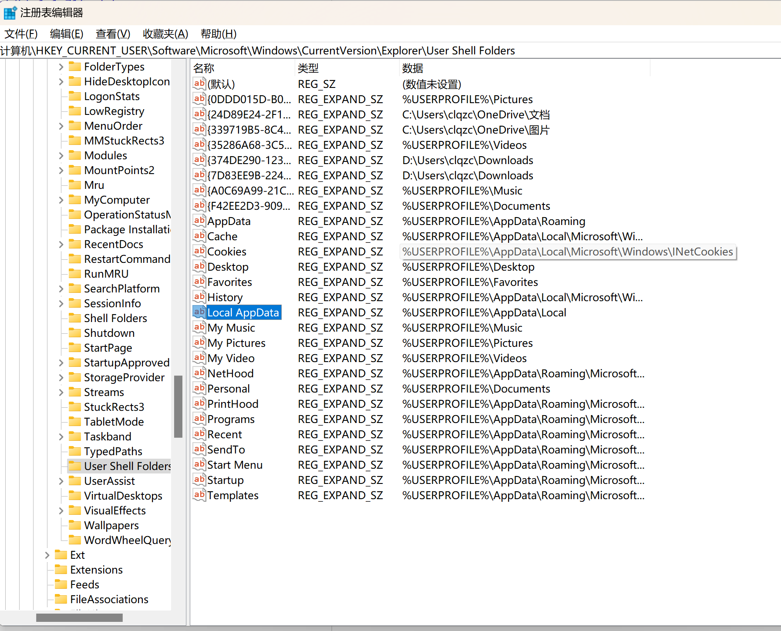781x631 pixels.
Task: Click the folder icon of TypedPaths key
Action: [75, 451]
